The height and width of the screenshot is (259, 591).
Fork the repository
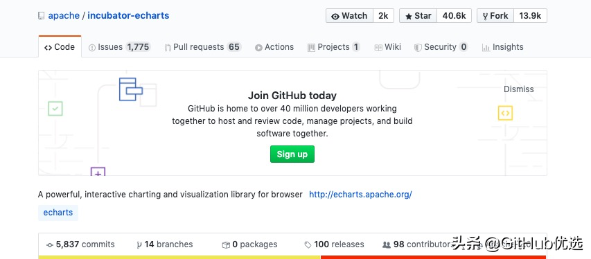click(x=495, y=16)
